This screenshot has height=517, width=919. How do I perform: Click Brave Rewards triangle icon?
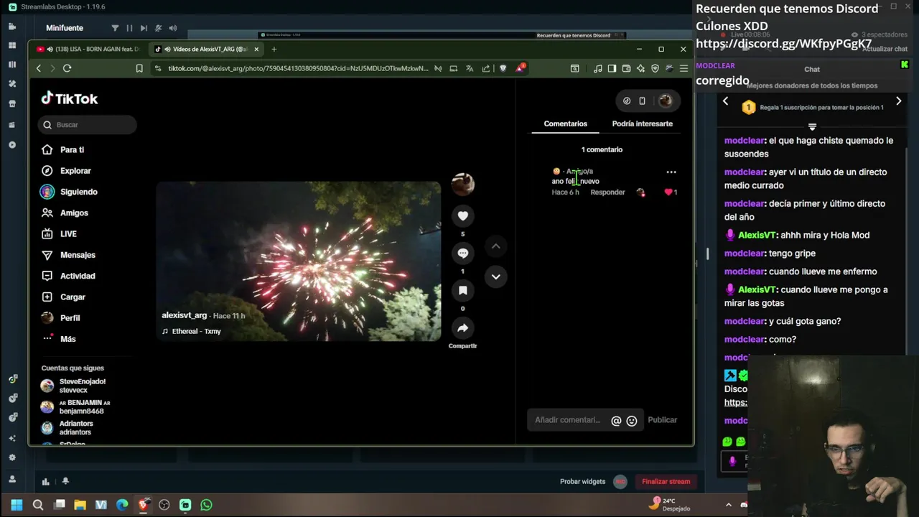pos(519,68)
